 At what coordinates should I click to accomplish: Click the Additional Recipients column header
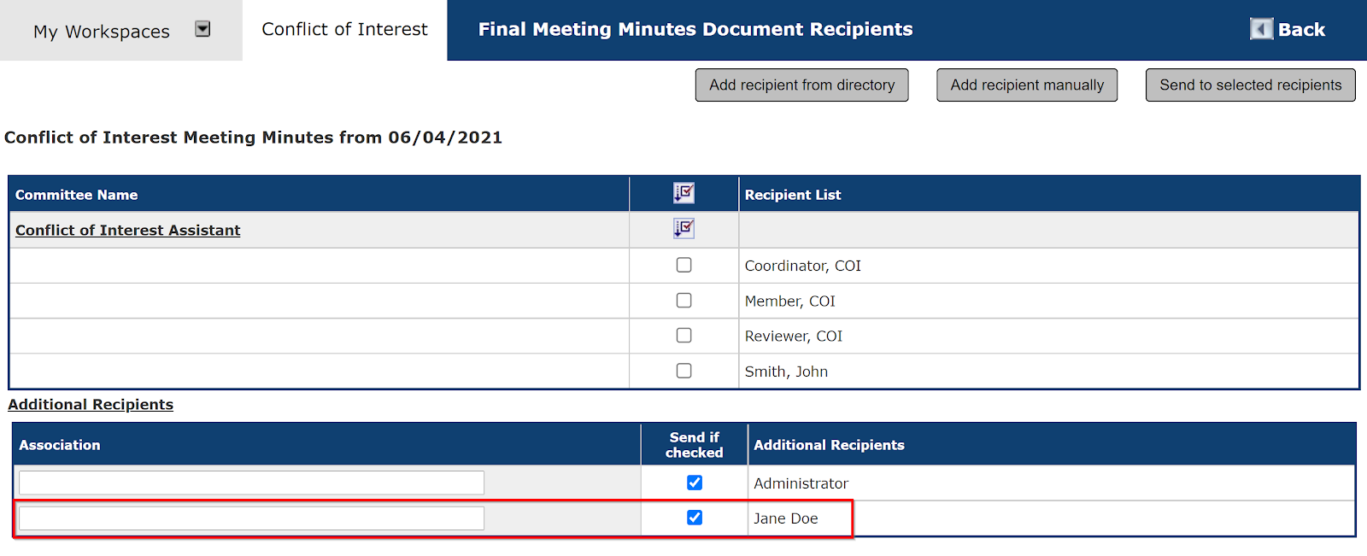pyautogui.click(x=829, y=445)
